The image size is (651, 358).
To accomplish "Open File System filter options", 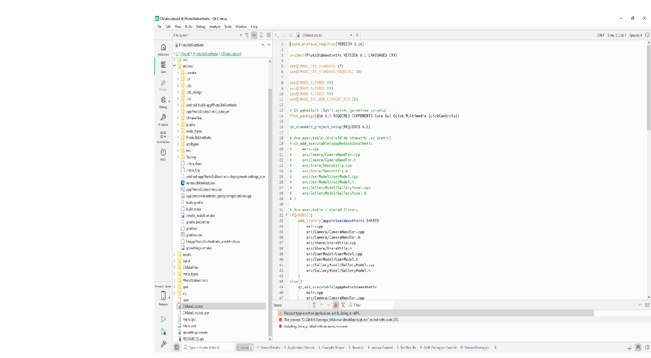I will click(247, 35).
